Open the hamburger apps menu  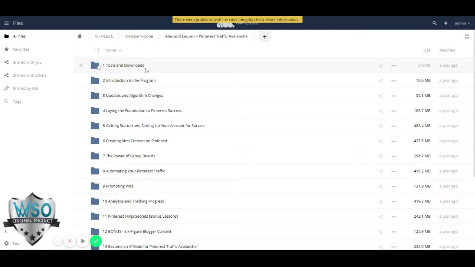tap(6, 23)
